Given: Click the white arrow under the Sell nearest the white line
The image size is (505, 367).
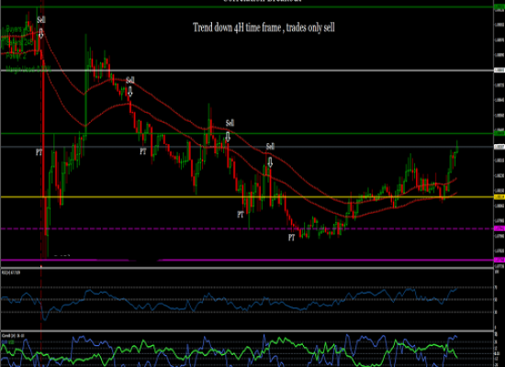Looking at the screenshot, I should (130, 91).
